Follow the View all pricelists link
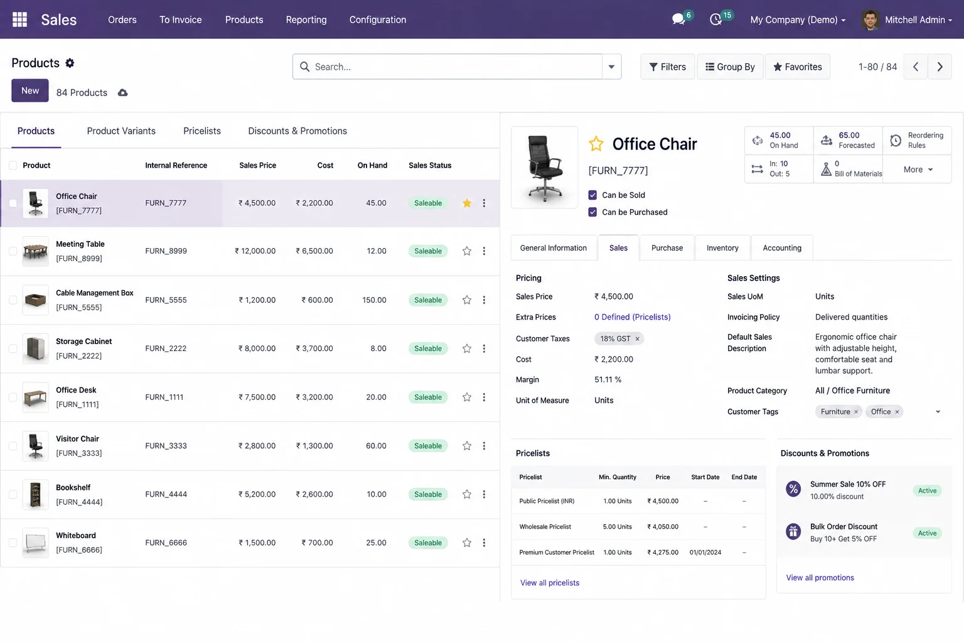The height and width of the screenshot is (643, 964). coord(550,583)
